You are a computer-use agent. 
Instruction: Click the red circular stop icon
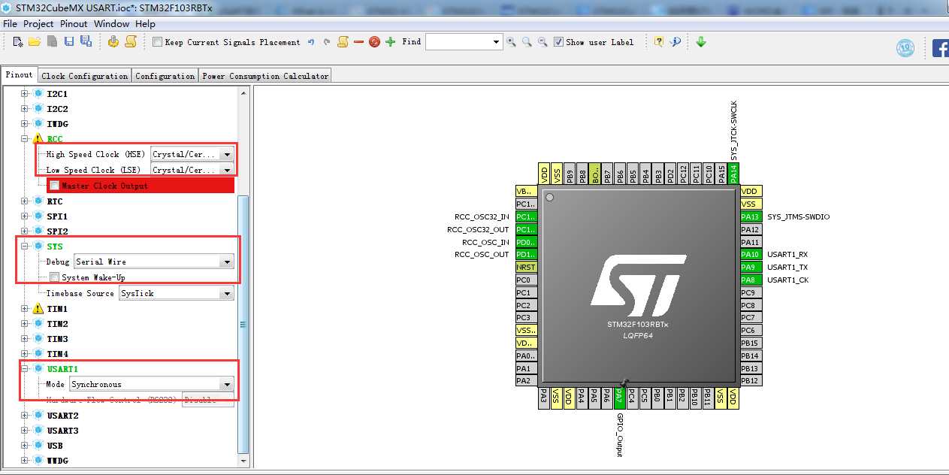click(374, 42)
